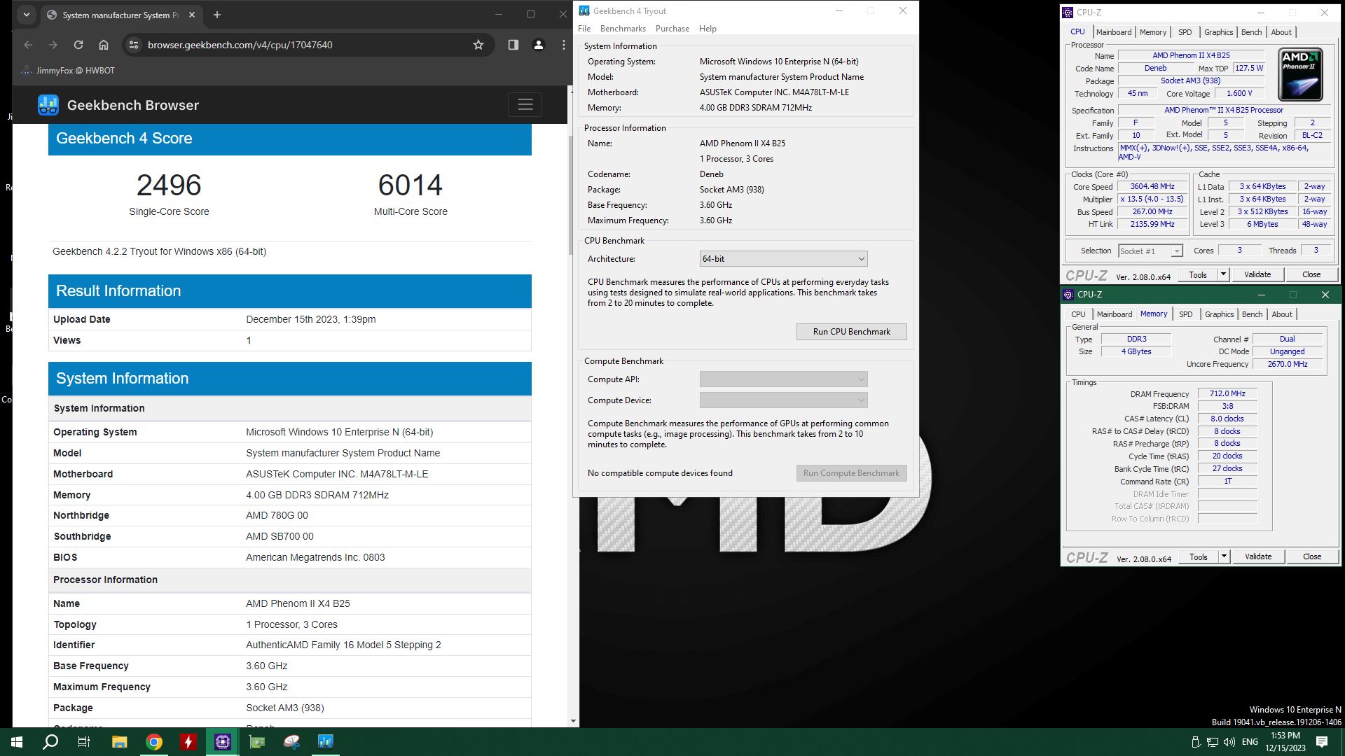Click the browser address bar URL
1345x756 pixels.
(240, 45)
